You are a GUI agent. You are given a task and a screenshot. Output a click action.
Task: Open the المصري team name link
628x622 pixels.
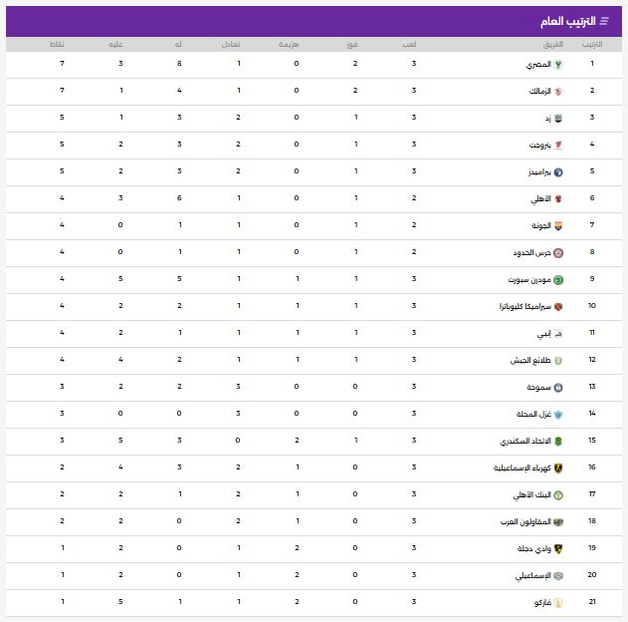[538, 64]
